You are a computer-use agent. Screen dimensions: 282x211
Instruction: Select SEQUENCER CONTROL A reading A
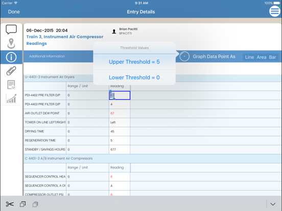120,186
